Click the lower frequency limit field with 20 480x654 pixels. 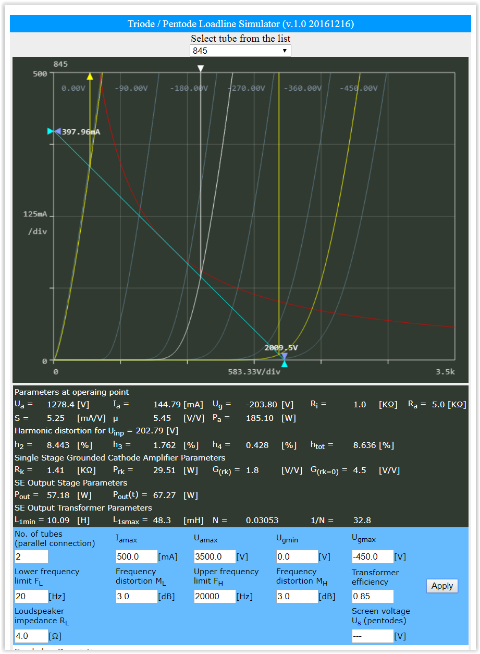[31, 596]
